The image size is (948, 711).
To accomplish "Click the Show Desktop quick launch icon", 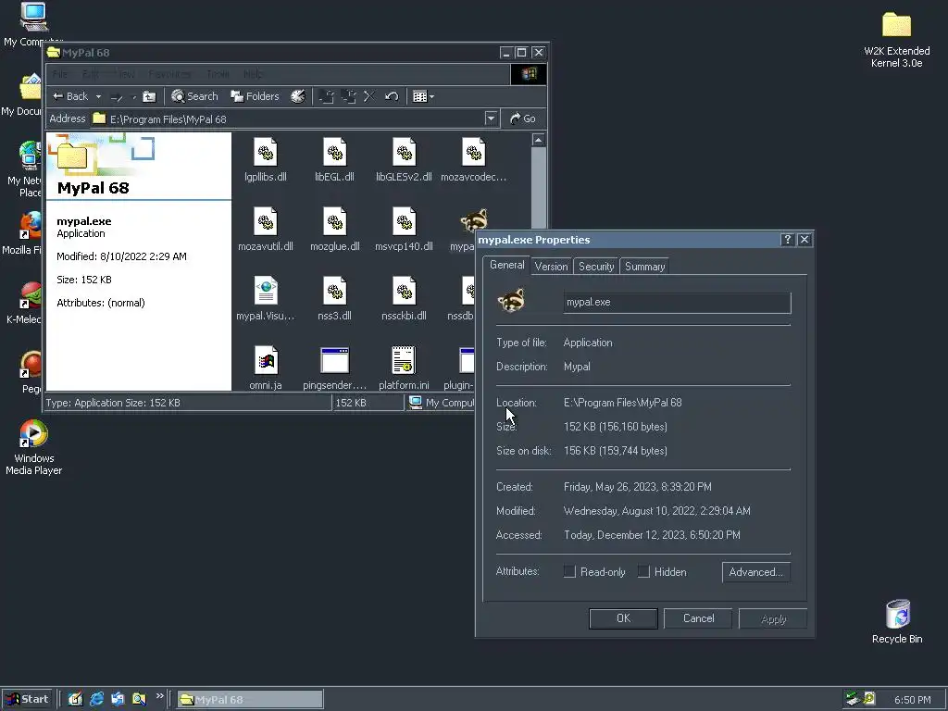I will [76, 699].
